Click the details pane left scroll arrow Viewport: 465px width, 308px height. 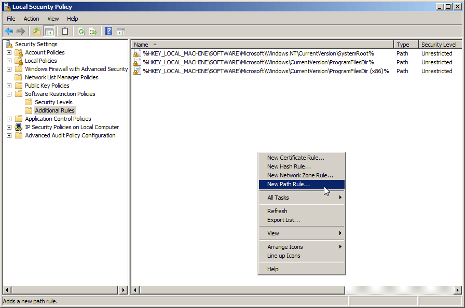(135, 290)
